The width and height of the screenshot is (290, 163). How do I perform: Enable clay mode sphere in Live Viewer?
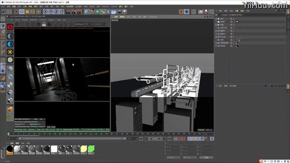tap(49, 24)
